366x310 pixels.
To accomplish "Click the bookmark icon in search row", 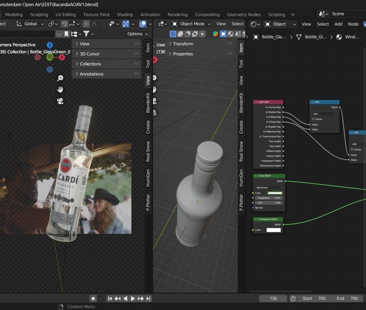I will click(66, 34).
